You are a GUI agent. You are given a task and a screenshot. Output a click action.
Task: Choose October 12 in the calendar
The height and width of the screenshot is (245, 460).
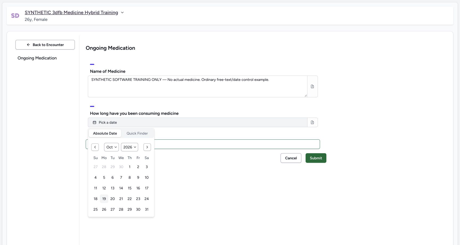pyautogui.click(x=104, y=188)
